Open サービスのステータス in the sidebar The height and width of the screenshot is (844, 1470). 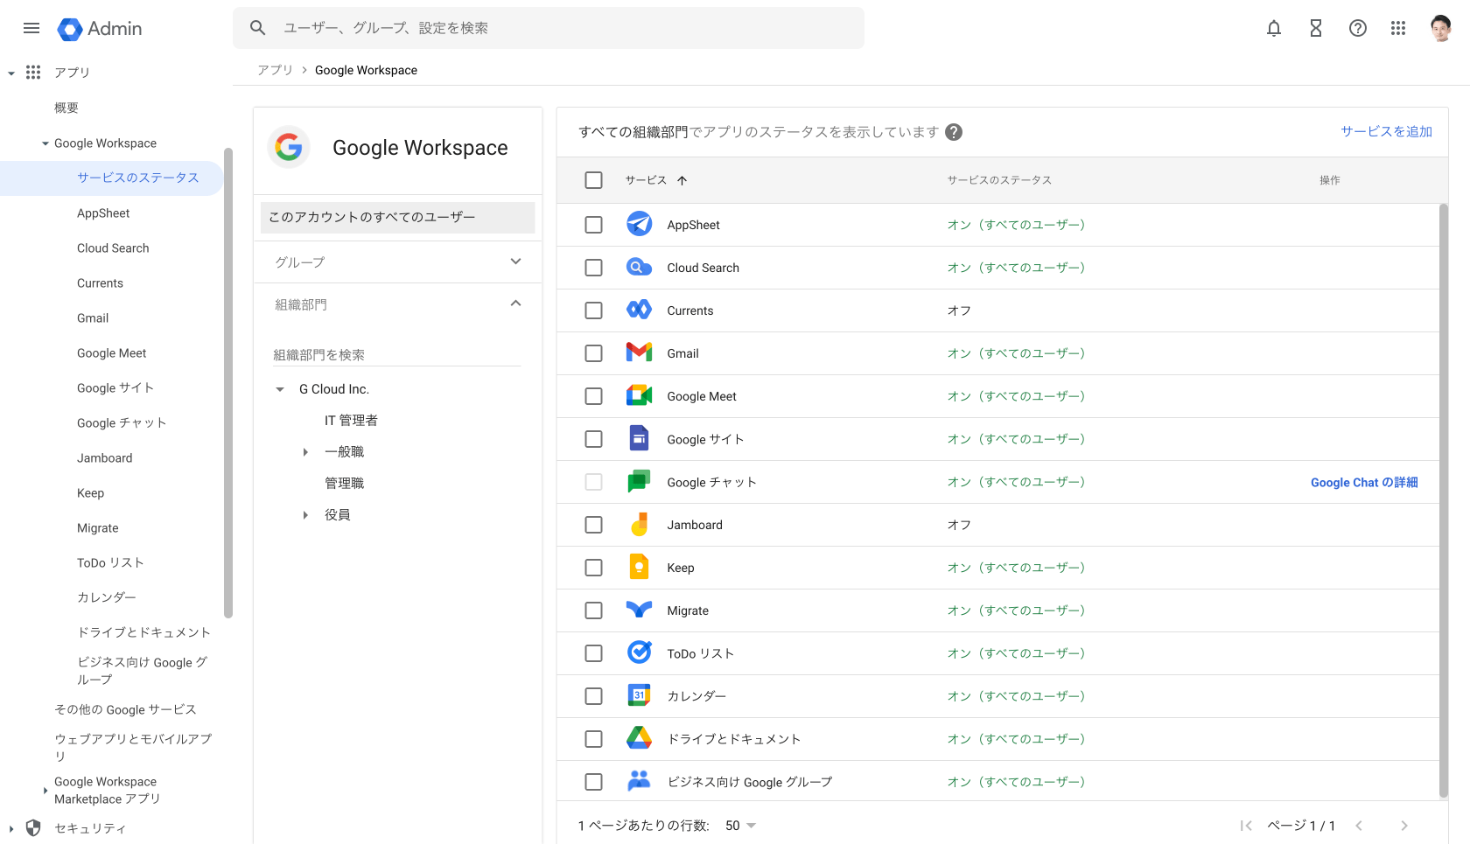pos(138,178)
